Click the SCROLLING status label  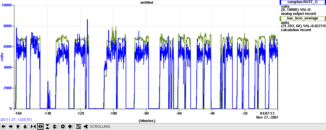click(x=100, y=127)
